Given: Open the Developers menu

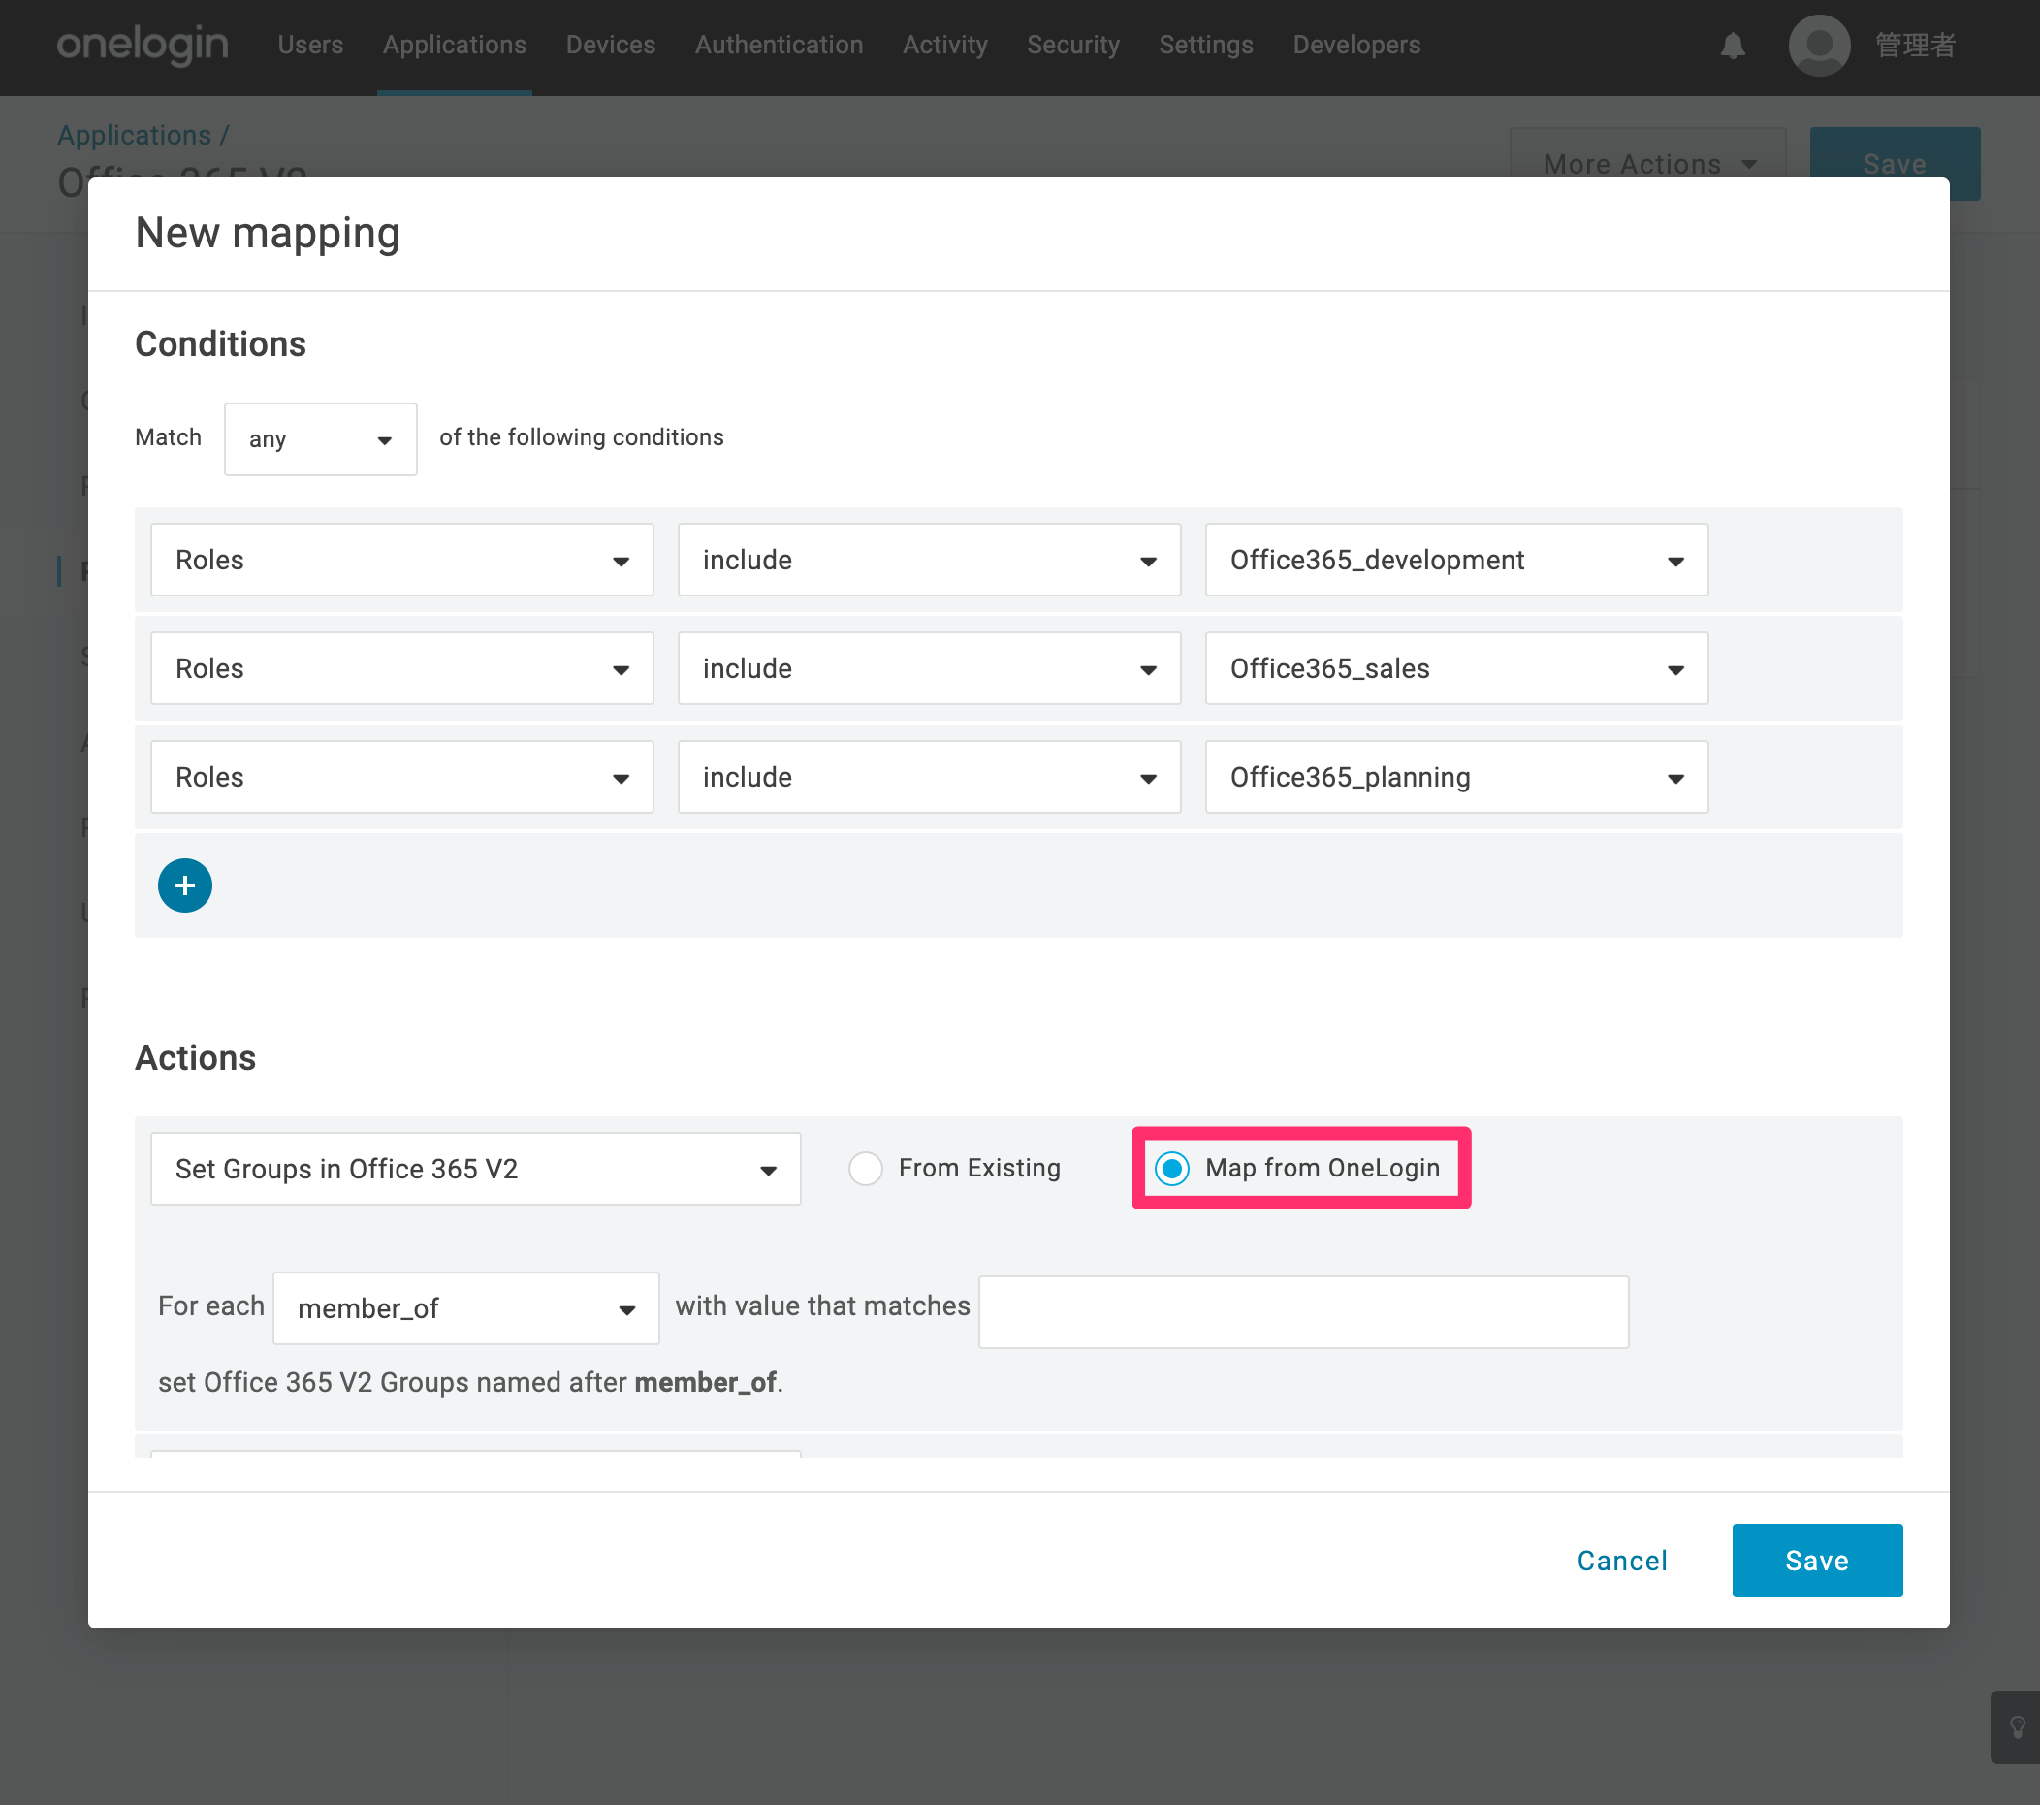Looking at the screenshot, I should coord(1356,45).
